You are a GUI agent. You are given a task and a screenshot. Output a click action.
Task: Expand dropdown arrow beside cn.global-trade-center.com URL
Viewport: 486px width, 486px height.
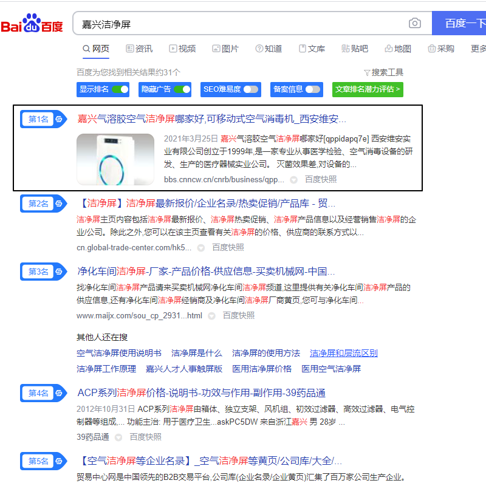(x=201, y=248)
